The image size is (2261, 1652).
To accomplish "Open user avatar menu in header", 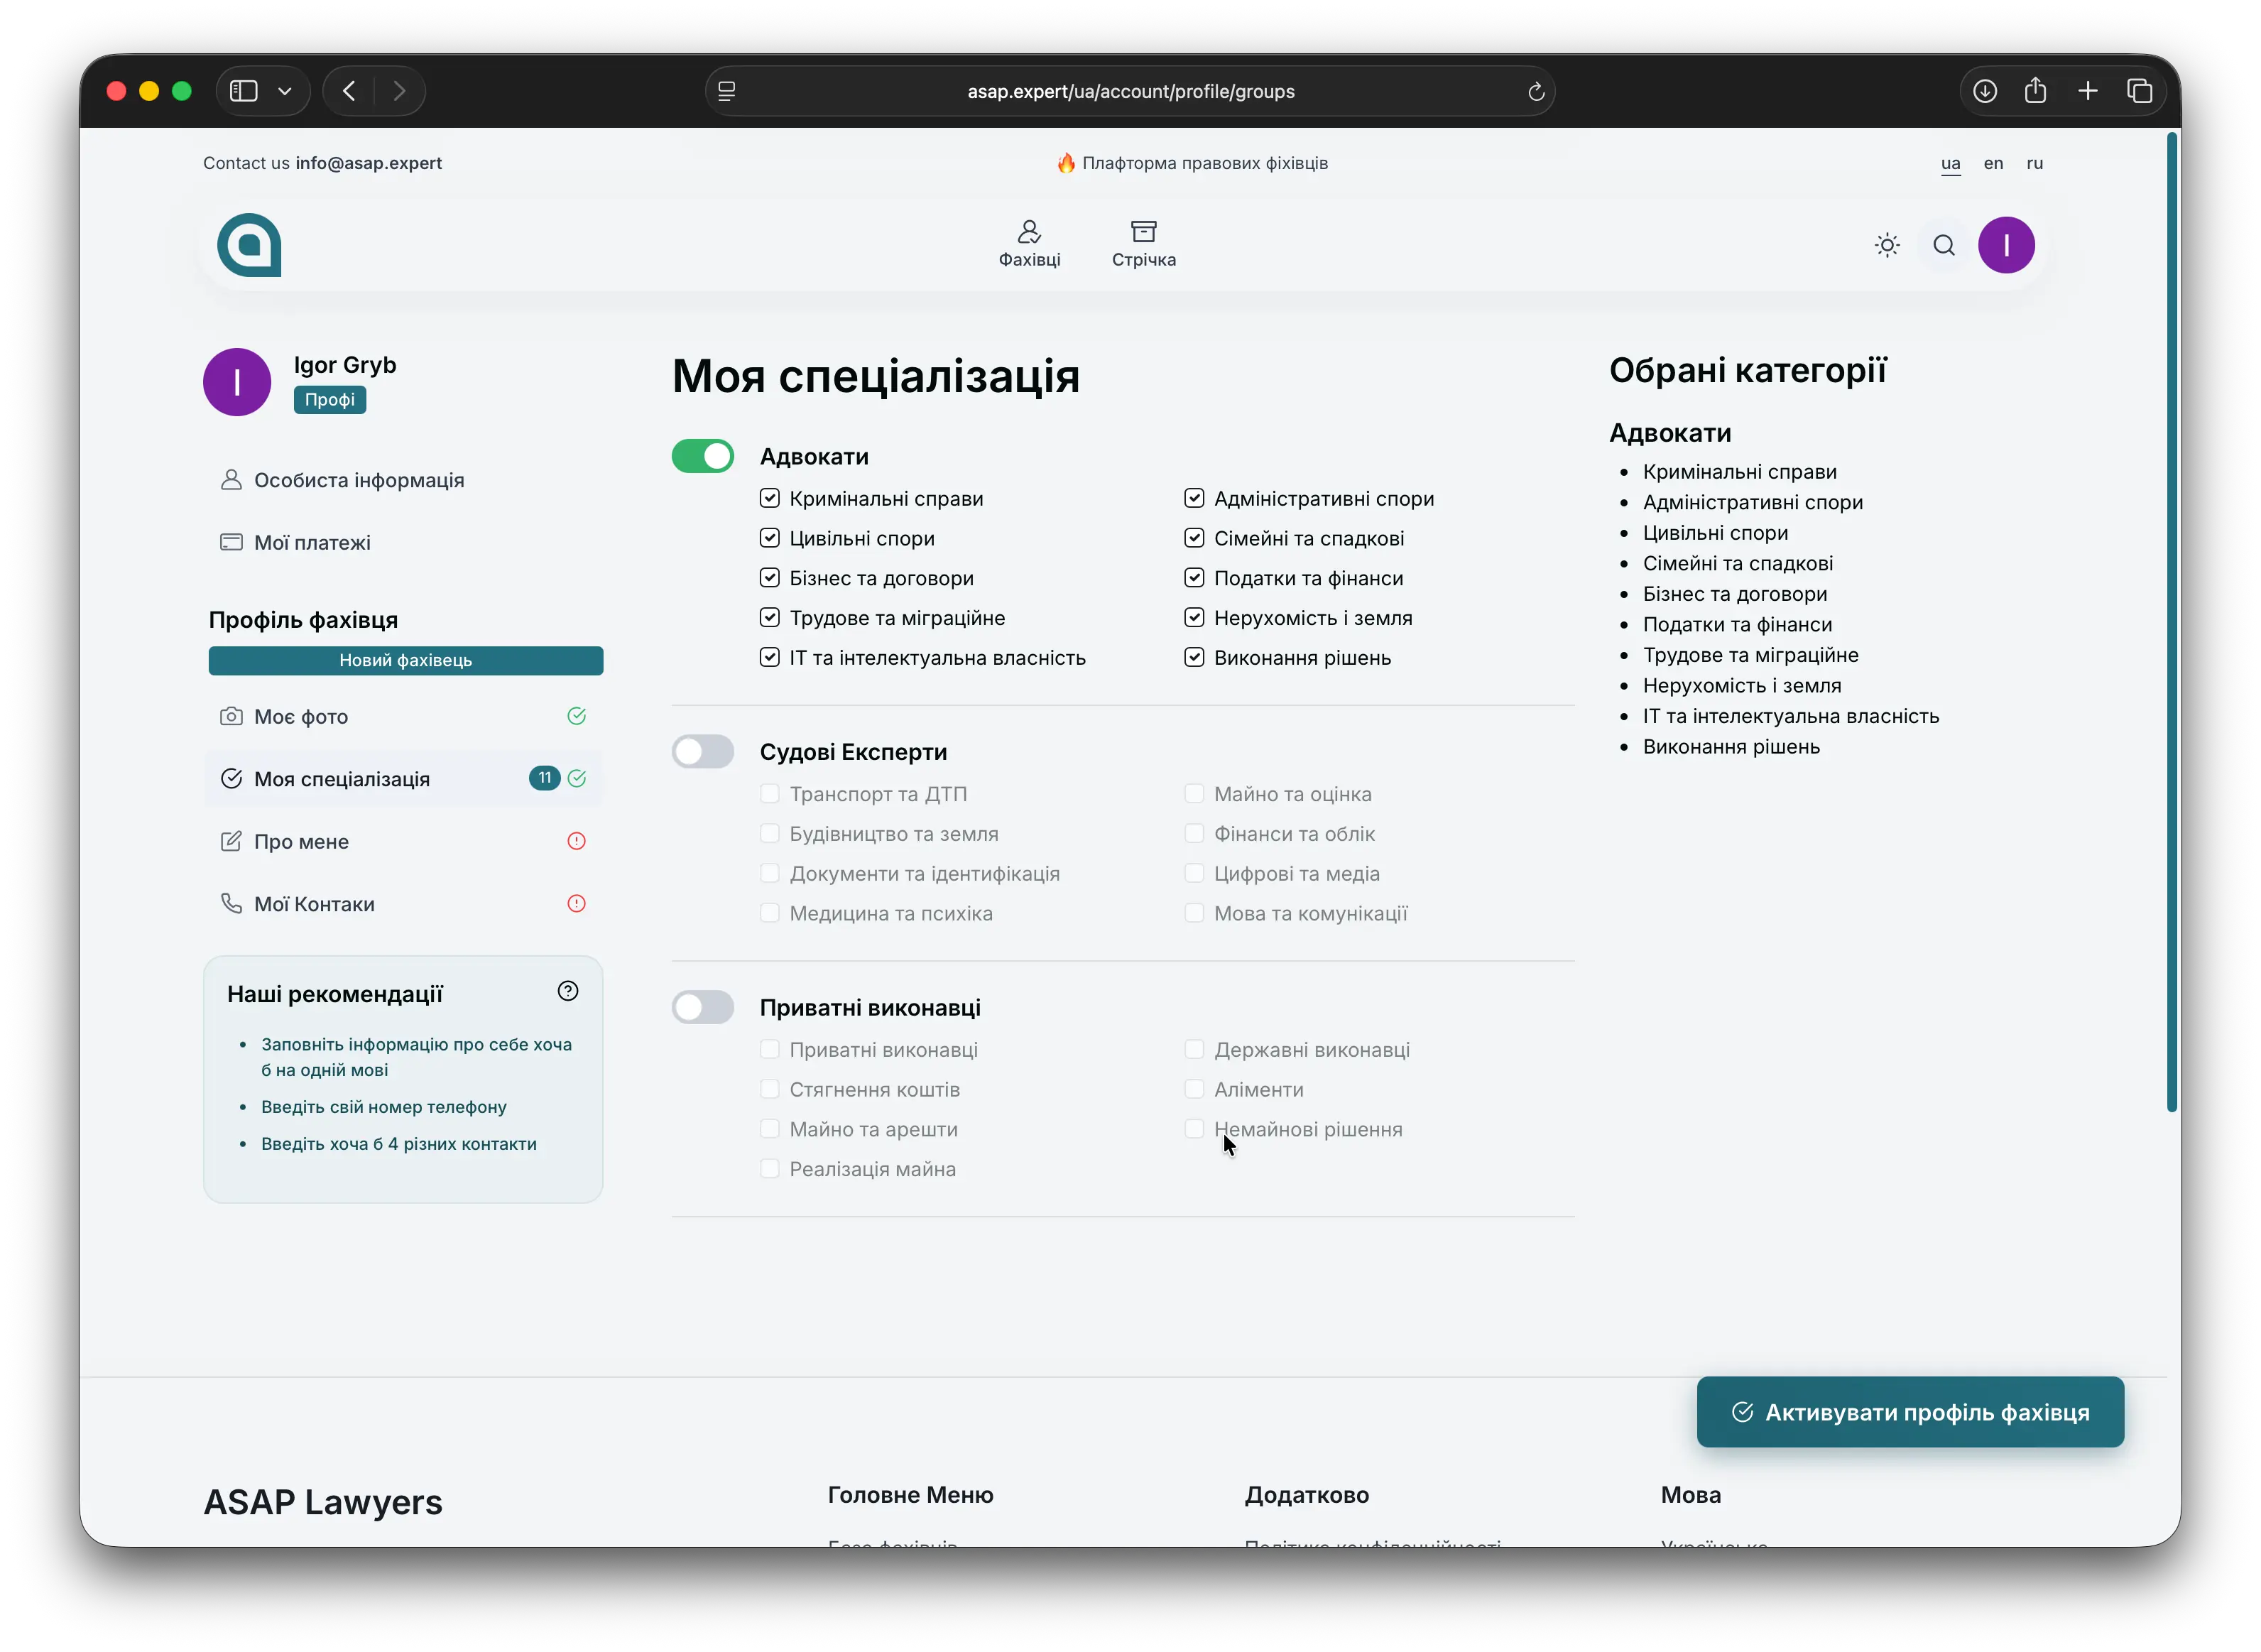I will pos(2005,245).
